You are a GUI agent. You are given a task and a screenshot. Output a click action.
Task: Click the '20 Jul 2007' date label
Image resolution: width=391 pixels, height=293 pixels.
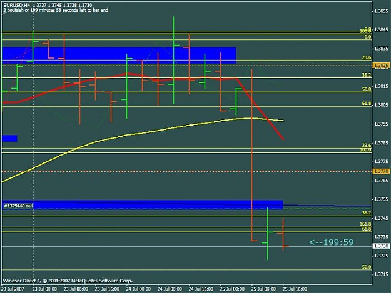click(x=13, y=289)
